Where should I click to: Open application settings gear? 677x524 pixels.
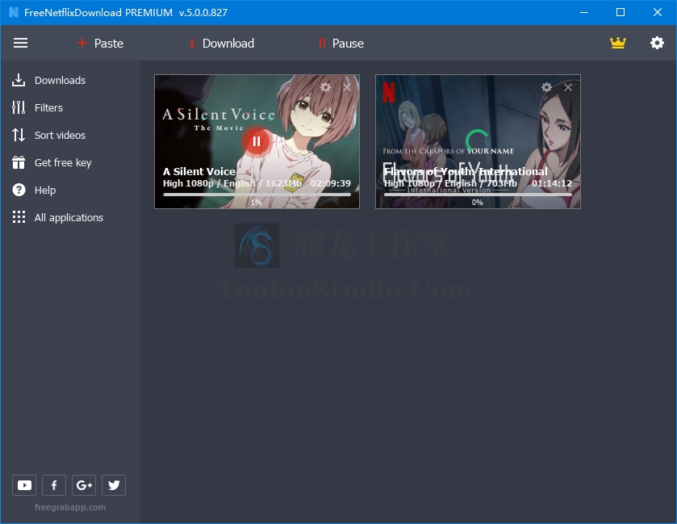click(657, 43)
